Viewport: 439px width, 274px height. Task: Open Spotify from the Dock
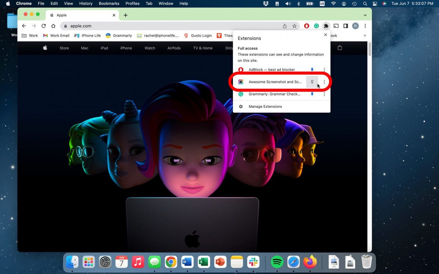277,262
